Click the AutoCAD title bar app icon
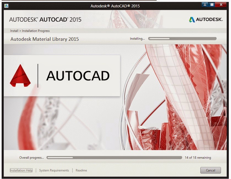The height and width of the screenshot is (179, 231). [x=6, y=6]
